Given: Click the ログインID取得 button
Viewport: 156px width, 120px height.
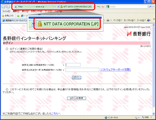Looking at the screenshot, I should tap(76, 98).
